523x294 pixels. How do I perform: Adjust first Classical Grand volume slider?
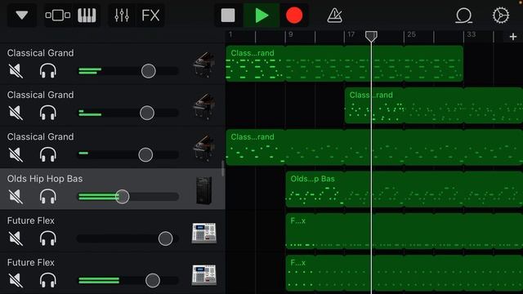tap(149, 71)
